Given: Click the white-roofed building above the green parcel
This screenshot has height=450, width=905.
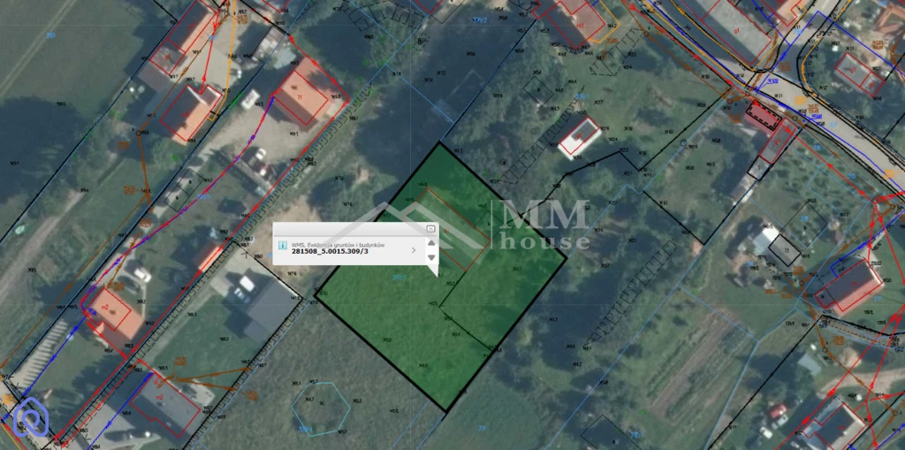Looking at the screenshot, I should point(581,136).
